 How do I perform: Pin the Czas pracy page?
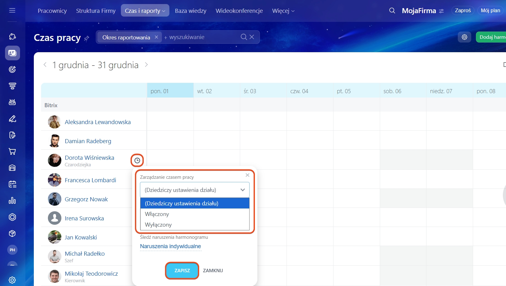tap(87, 38)
